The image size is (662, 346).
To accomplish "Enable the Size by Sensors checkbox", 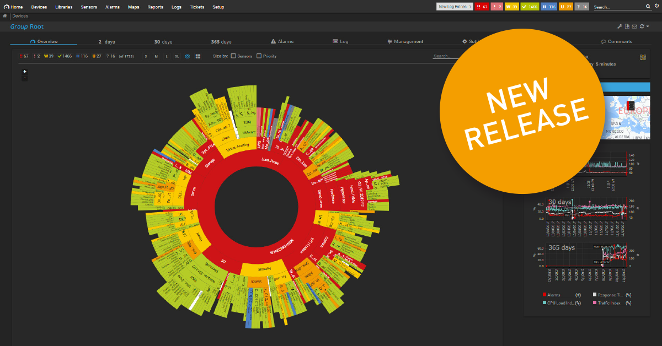I will (x=233, y=56).
